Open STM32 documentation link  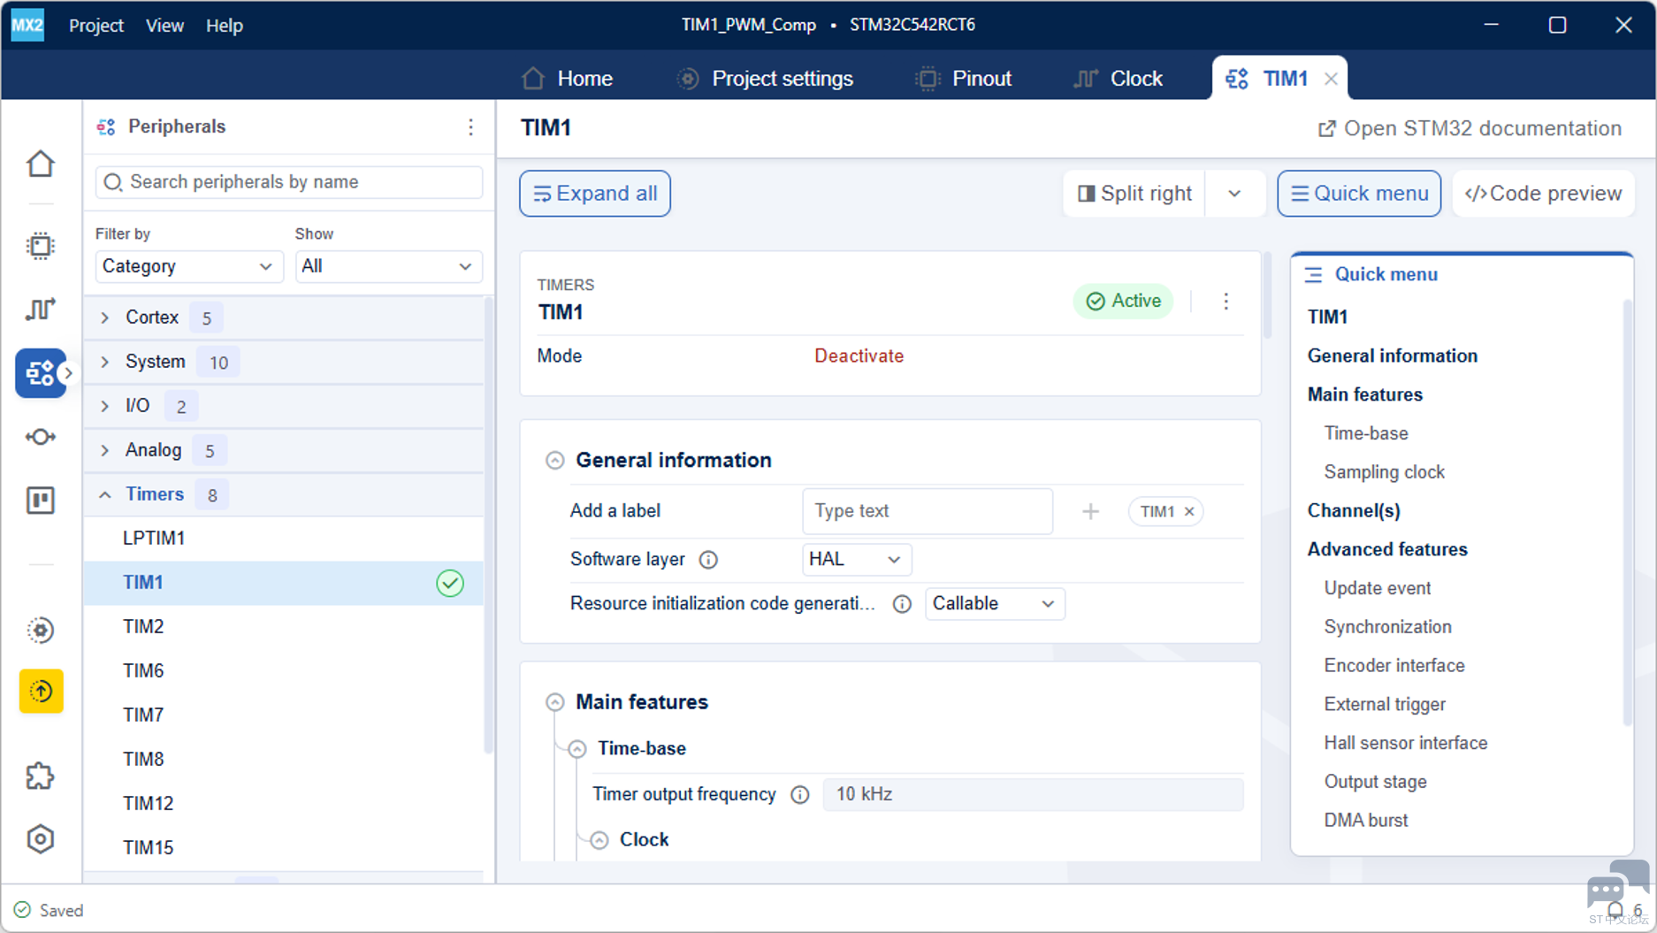point(1470,129)
